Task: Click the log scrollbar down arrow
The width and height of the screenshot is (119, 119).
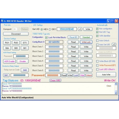Action: 116,93
